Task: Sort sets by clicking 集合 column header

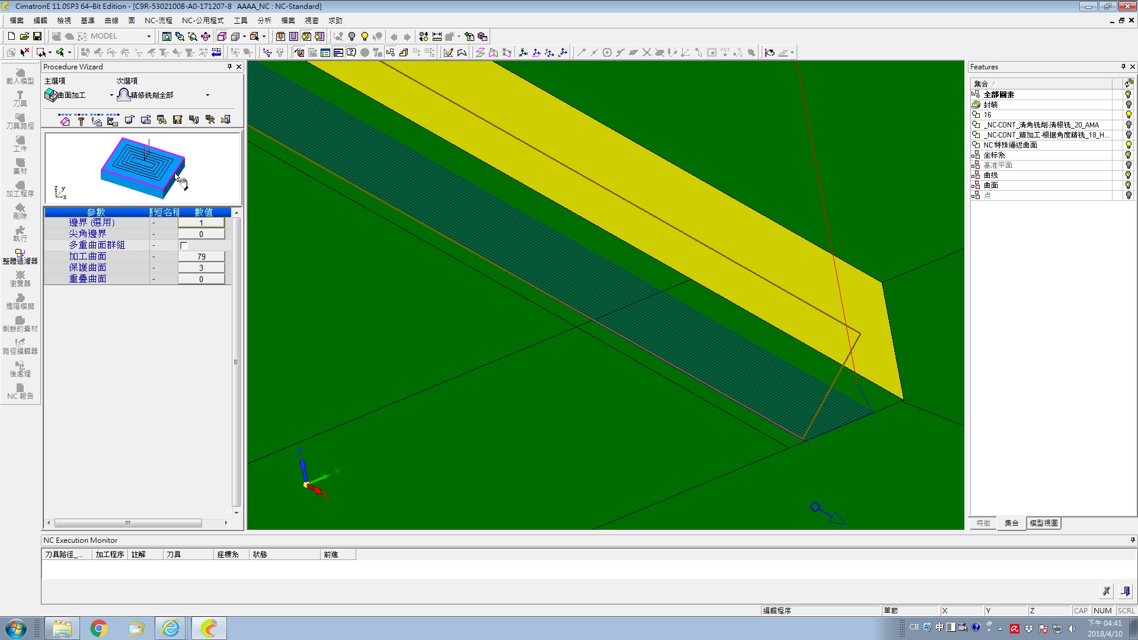Action: (x=1041, y=84)
